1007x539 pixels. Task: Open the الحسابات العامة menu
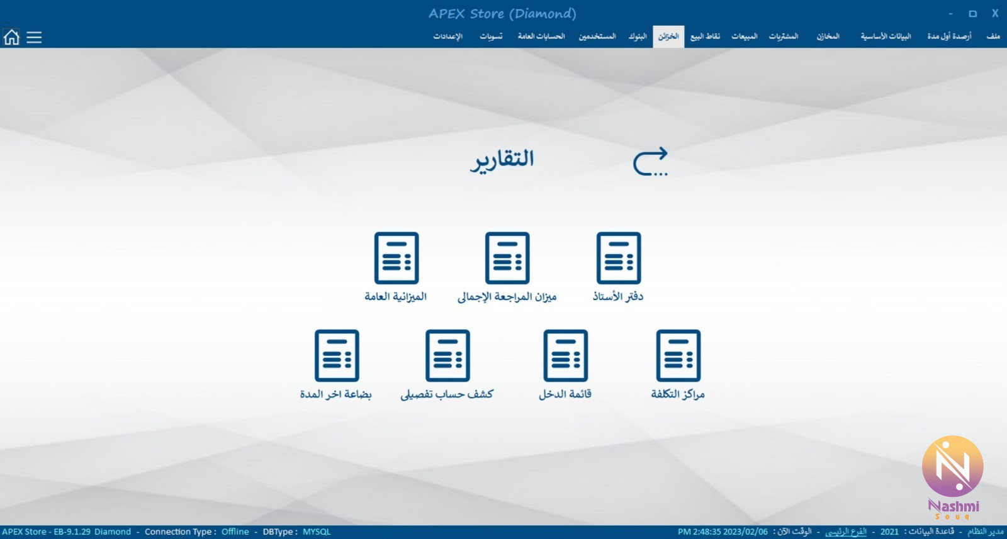tap(541, 36)
